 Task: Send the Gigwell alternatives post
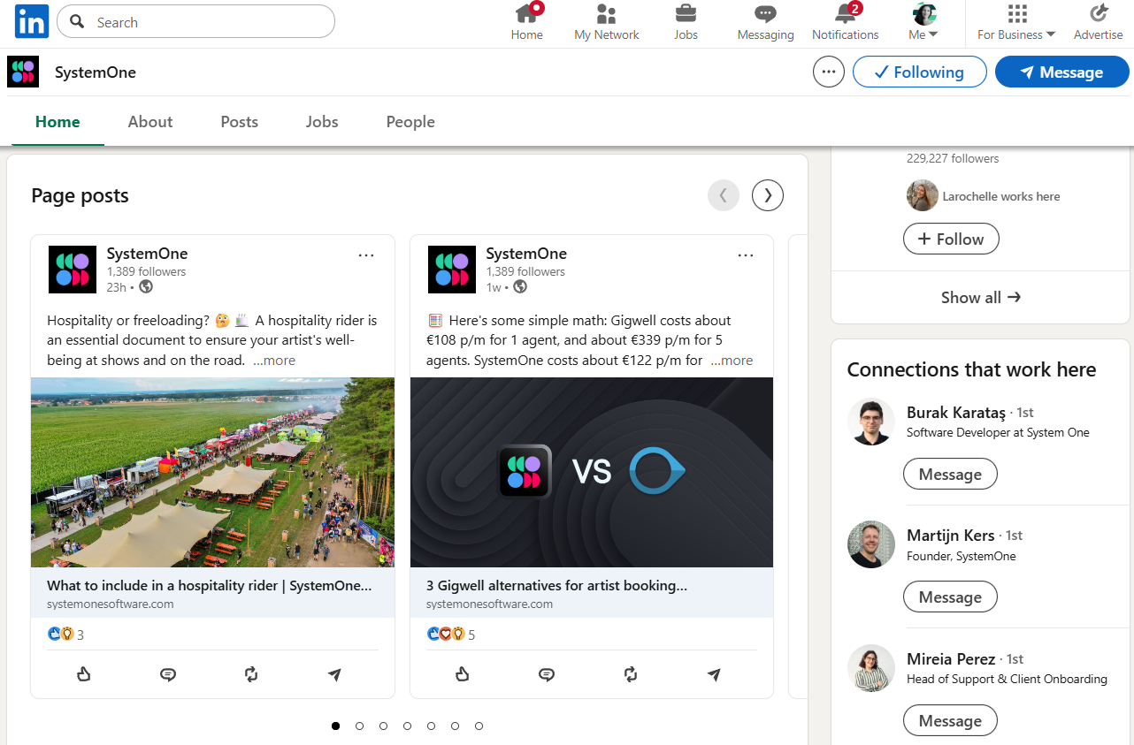coord(714,674)
